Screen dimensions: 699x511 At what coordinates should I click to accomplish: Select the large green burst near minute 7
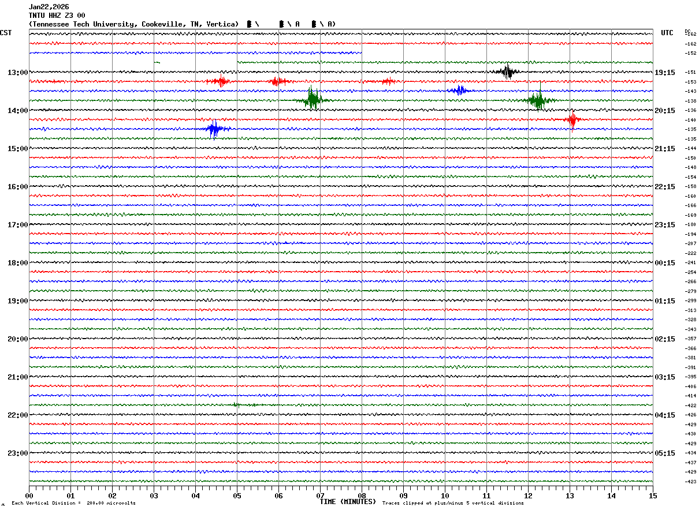click(312, 100)
